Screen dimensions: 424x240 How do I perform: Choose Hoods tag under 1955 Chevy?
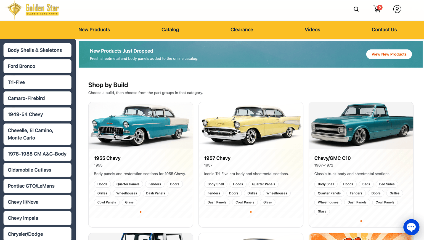[x=102, y=184]
